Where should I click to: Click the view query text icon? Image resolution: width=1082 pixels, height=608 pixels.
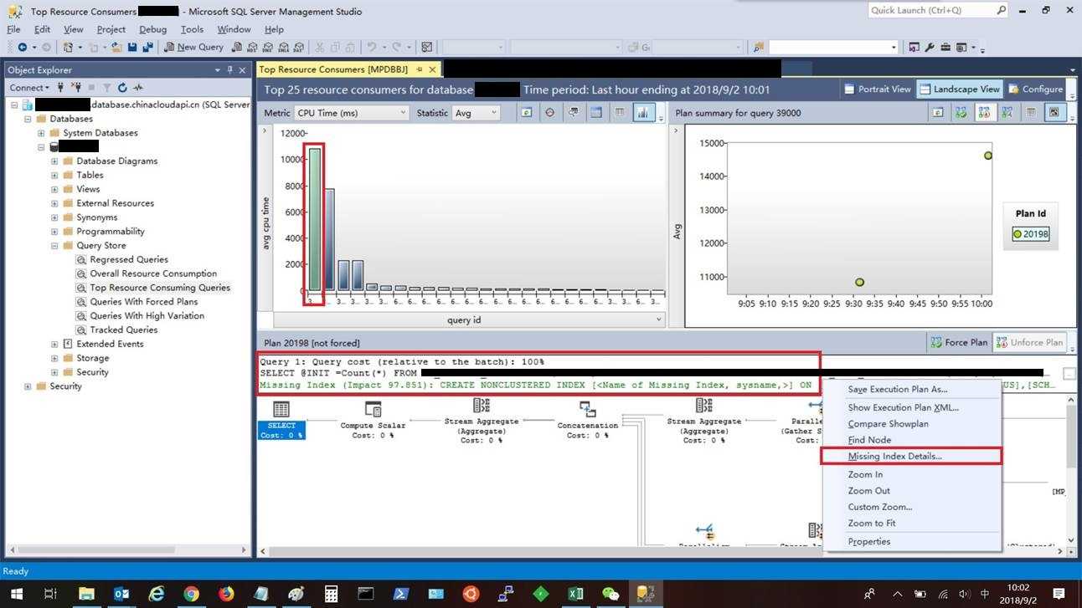click(x=573, y=112)
